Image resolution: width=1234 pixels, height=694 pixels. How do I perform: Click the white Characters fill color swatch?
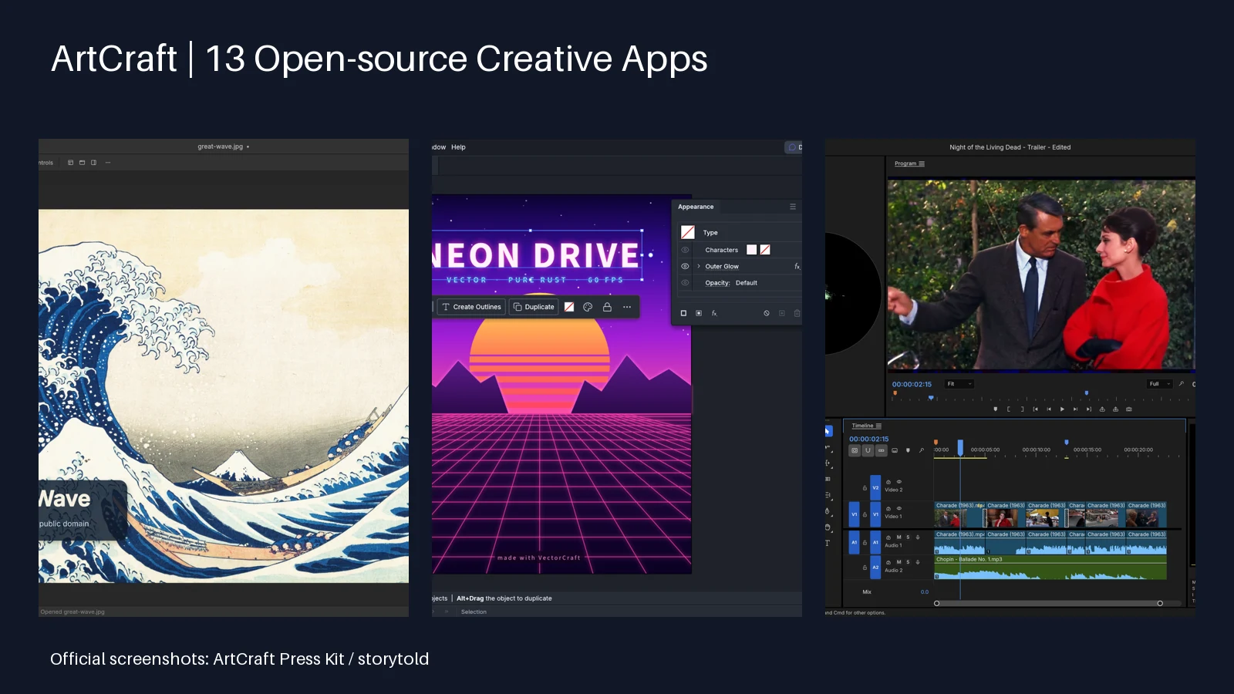pos(752,250)
